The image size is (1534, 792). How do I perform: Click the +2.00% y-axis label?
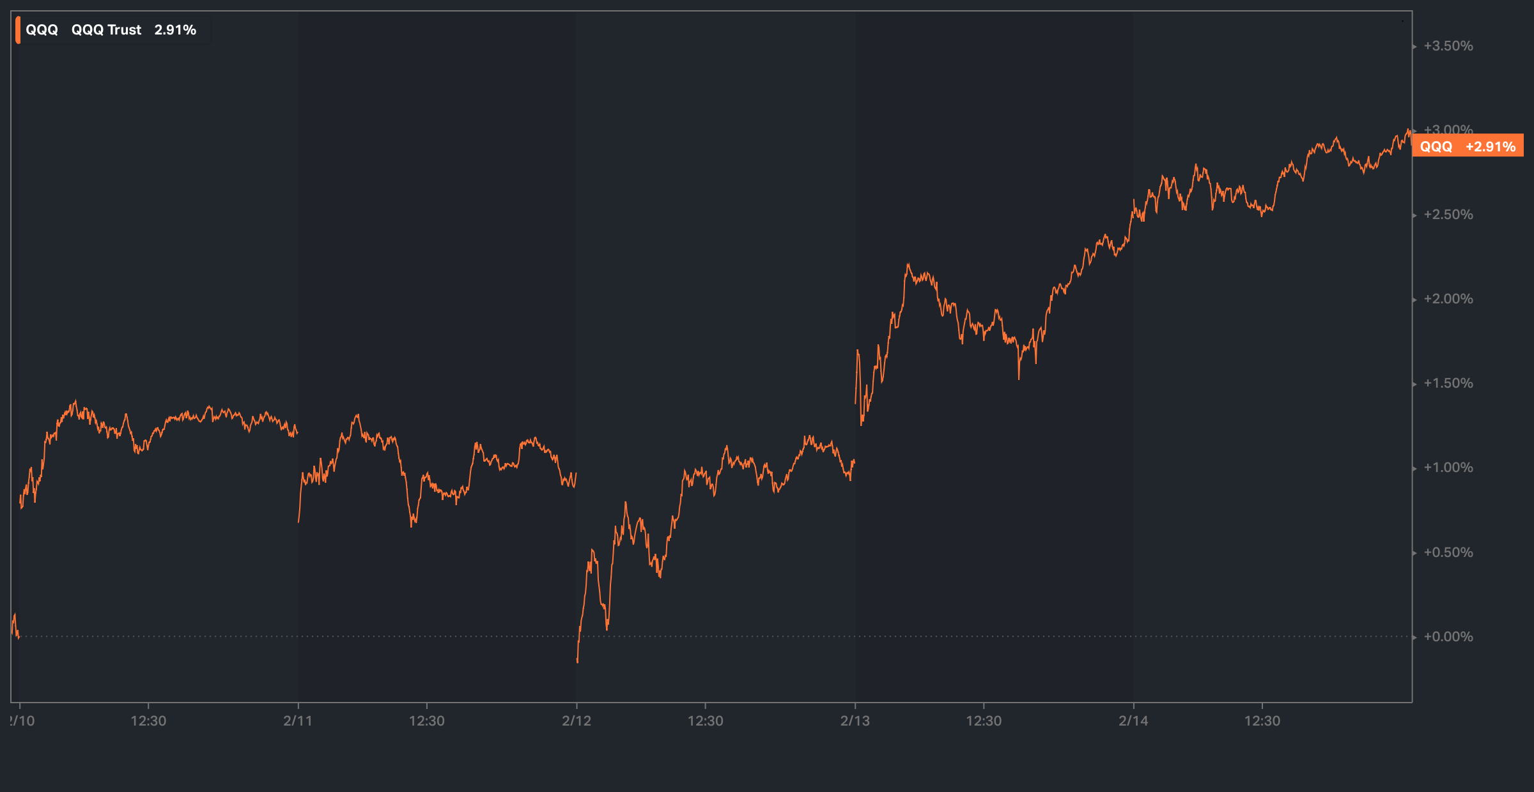click(1448, 299)
